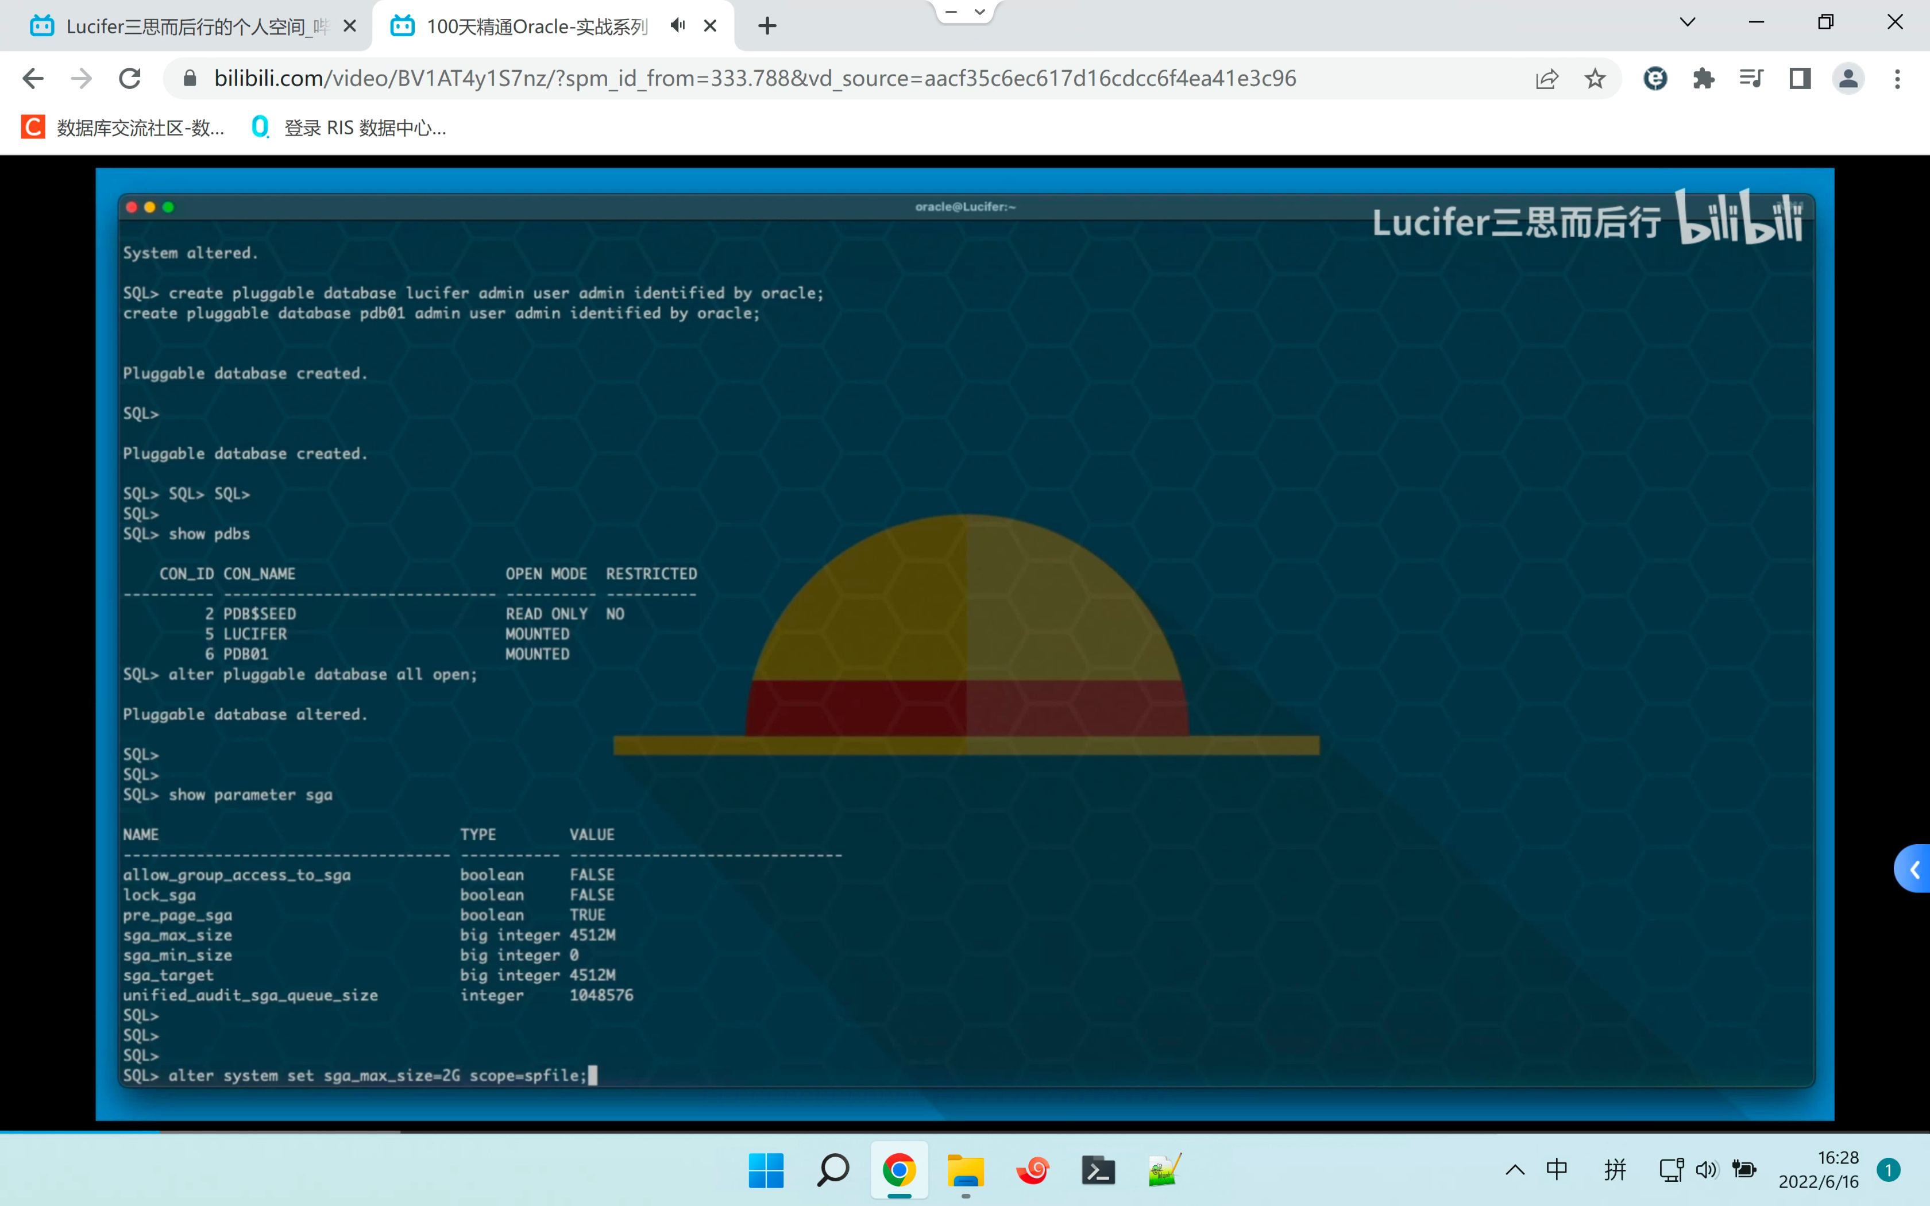Open 数据库交流社区 bookmark

click(x=123, y=127)
